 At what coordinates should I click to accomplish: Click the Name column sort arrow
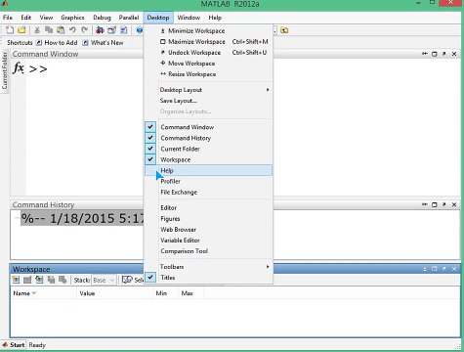(x=34, y=293)
